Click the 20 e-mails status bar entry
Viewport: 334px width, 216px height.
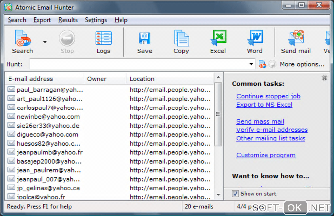[199, 206]
